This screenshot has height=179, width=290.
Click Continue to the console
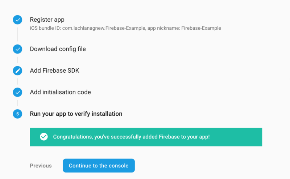pos(99,166)
